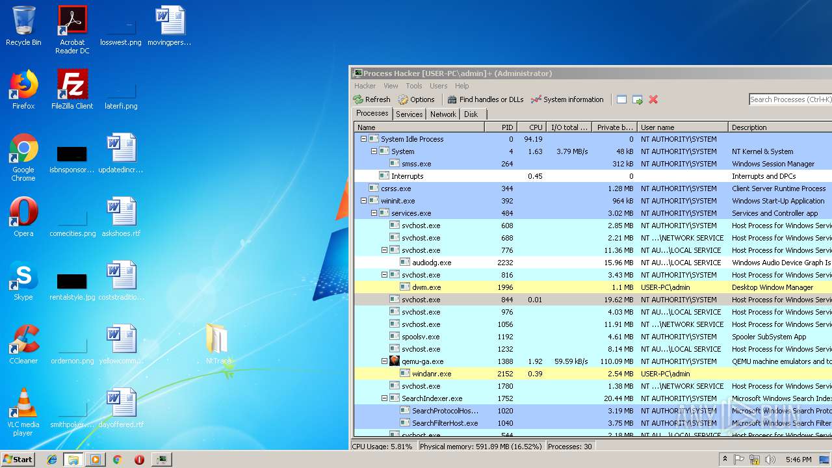832x468 pixels.
Task: Click CPU Usage in status bar
Action: pos(382,447)
